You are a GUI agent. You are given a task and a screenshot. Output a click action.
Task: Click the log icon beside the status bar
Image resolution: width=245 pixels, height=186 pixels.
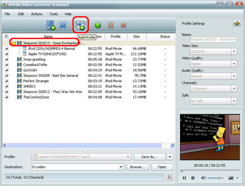click(170, 177)
